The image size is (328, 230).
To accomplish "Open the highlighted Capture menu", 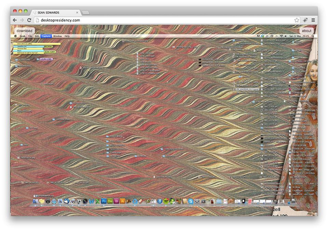I will point(46,36).
